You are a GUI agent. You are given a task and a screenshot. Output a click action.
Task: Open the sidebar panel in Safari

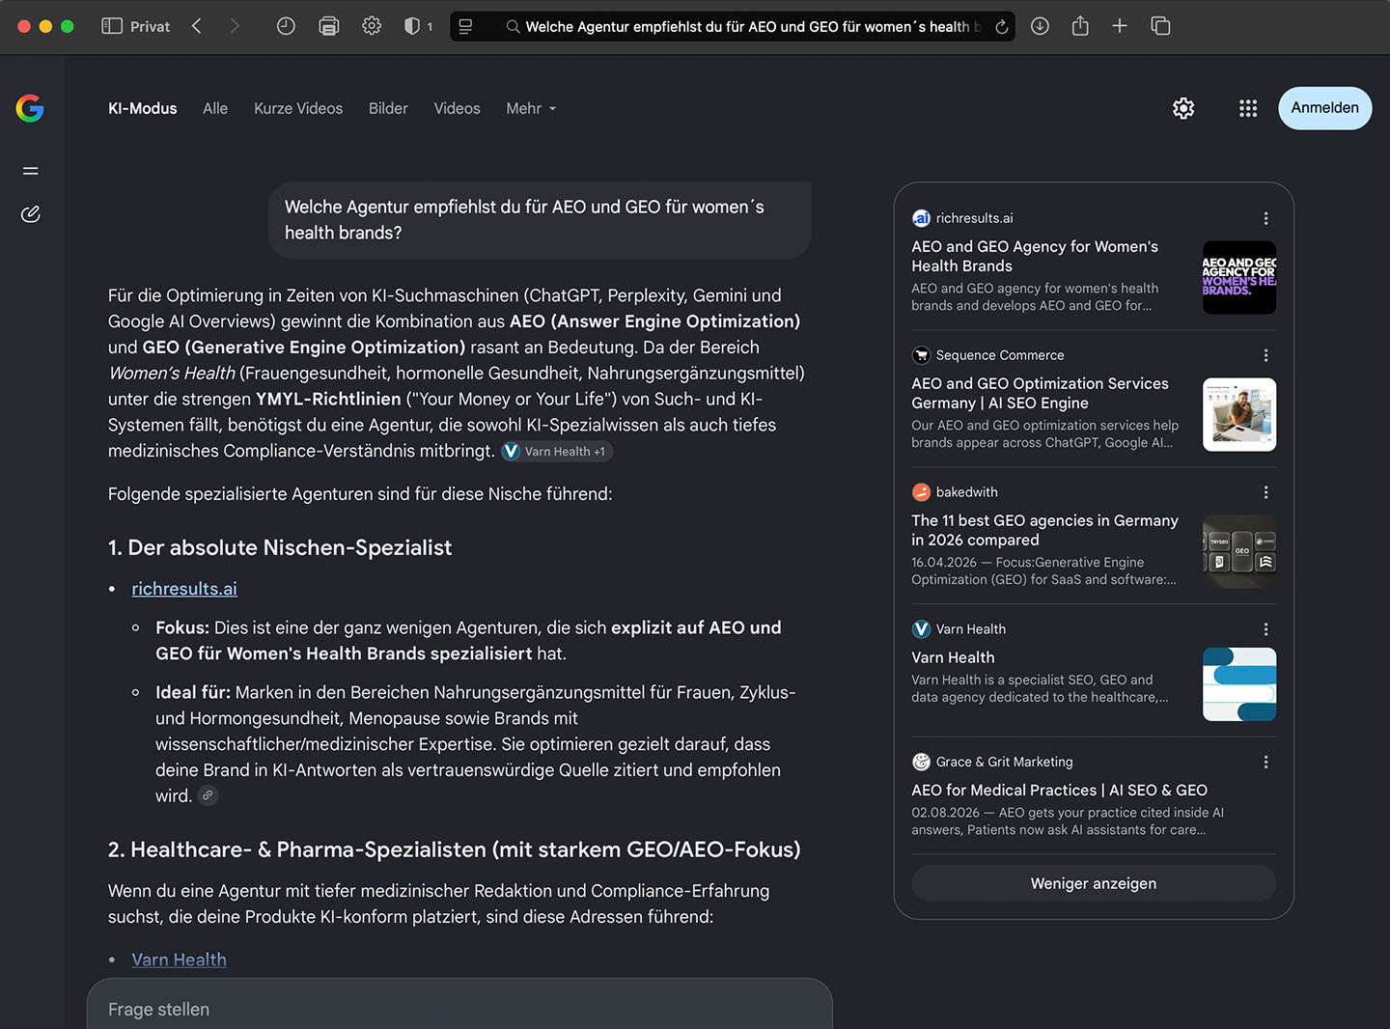pyautogui.click(x=112, y=26)
